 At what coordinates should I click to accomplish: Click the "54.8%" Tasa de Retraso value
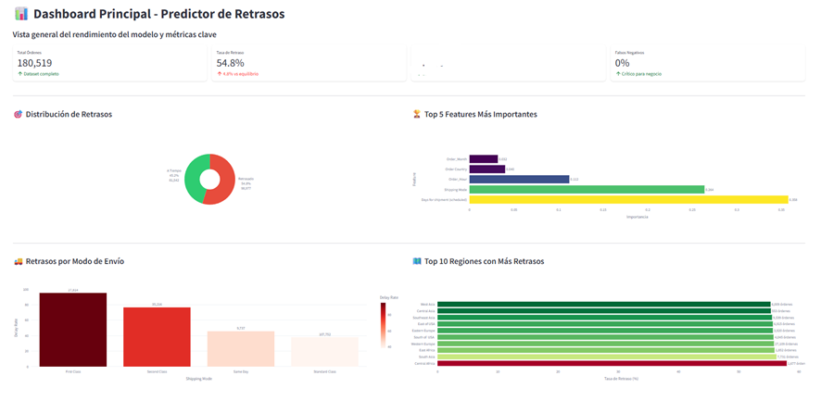[231, 63]
